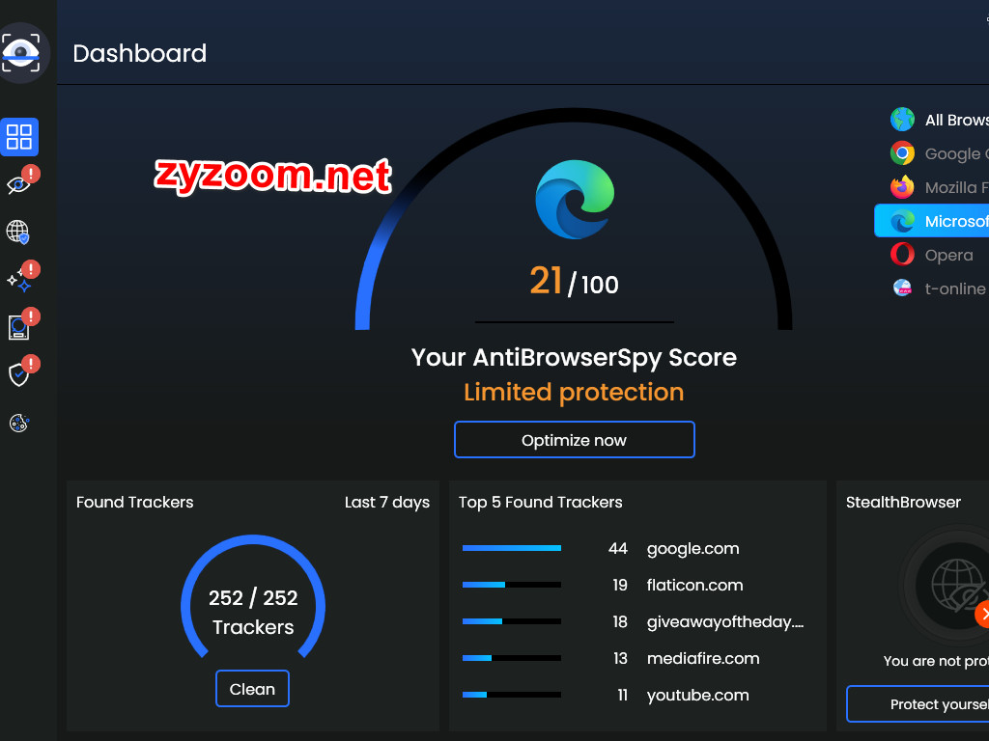This screenshot has width=989, height=741.
Task: Click the google.com tracker bar
Action: 512,548
